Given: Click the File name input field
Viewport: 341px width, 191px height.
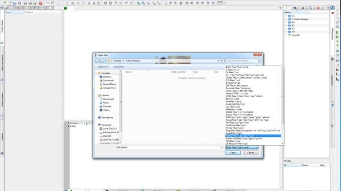Looking at the screenshot, I should (x=174, y=147).
